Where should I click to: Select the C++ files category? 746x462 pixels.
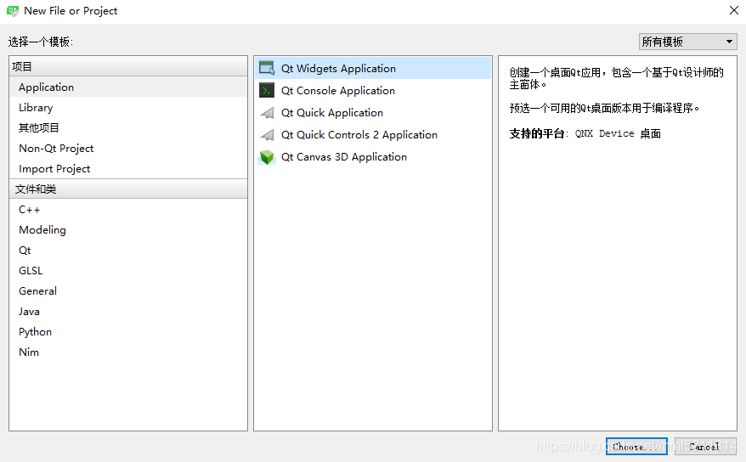point(128,210)
